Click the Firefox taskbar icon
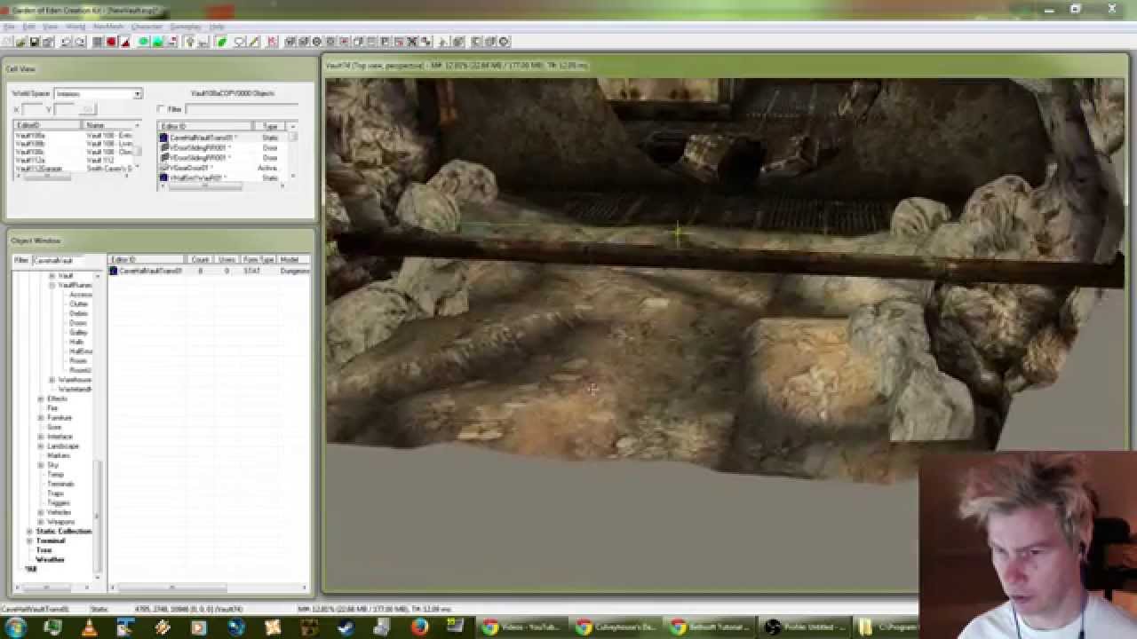 419,627
